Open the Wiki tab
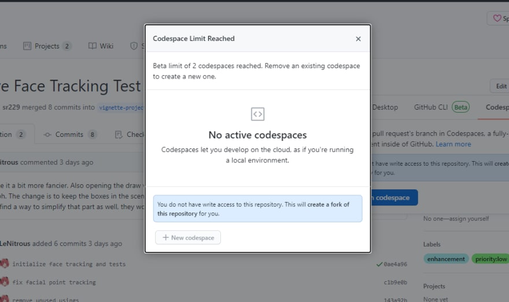The image size is (509, 302). click(x=101, y=46)
